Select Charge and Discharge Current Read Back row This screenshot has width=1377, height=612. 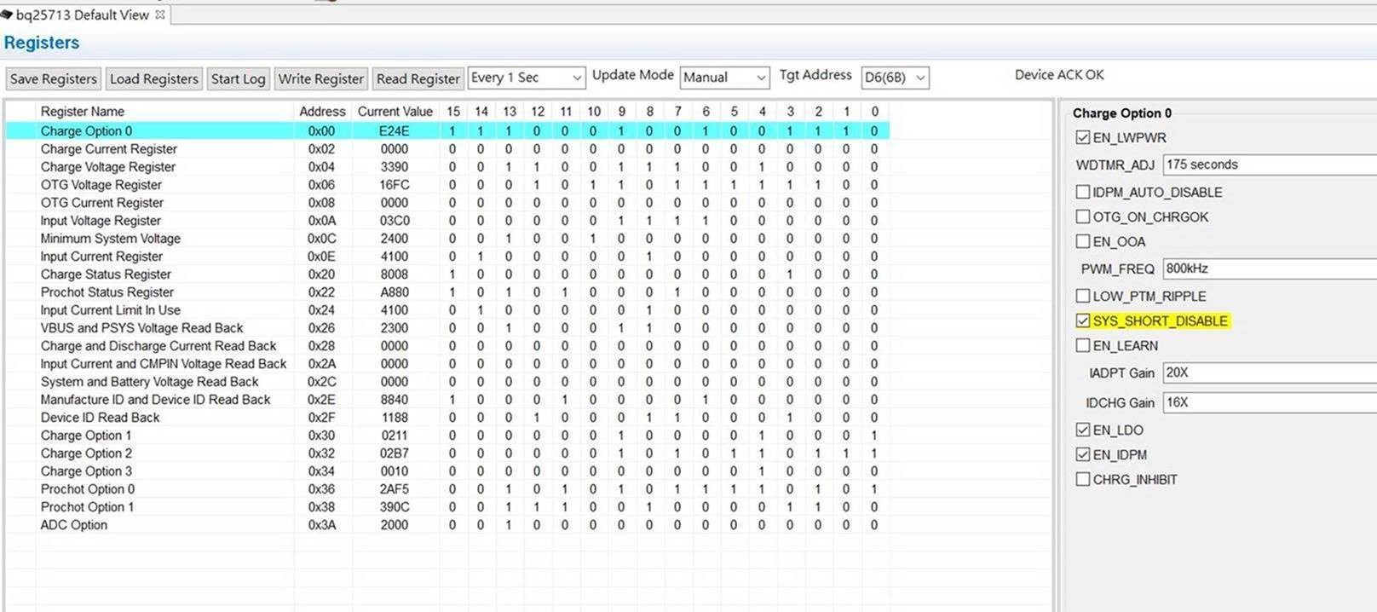(447, 346)
